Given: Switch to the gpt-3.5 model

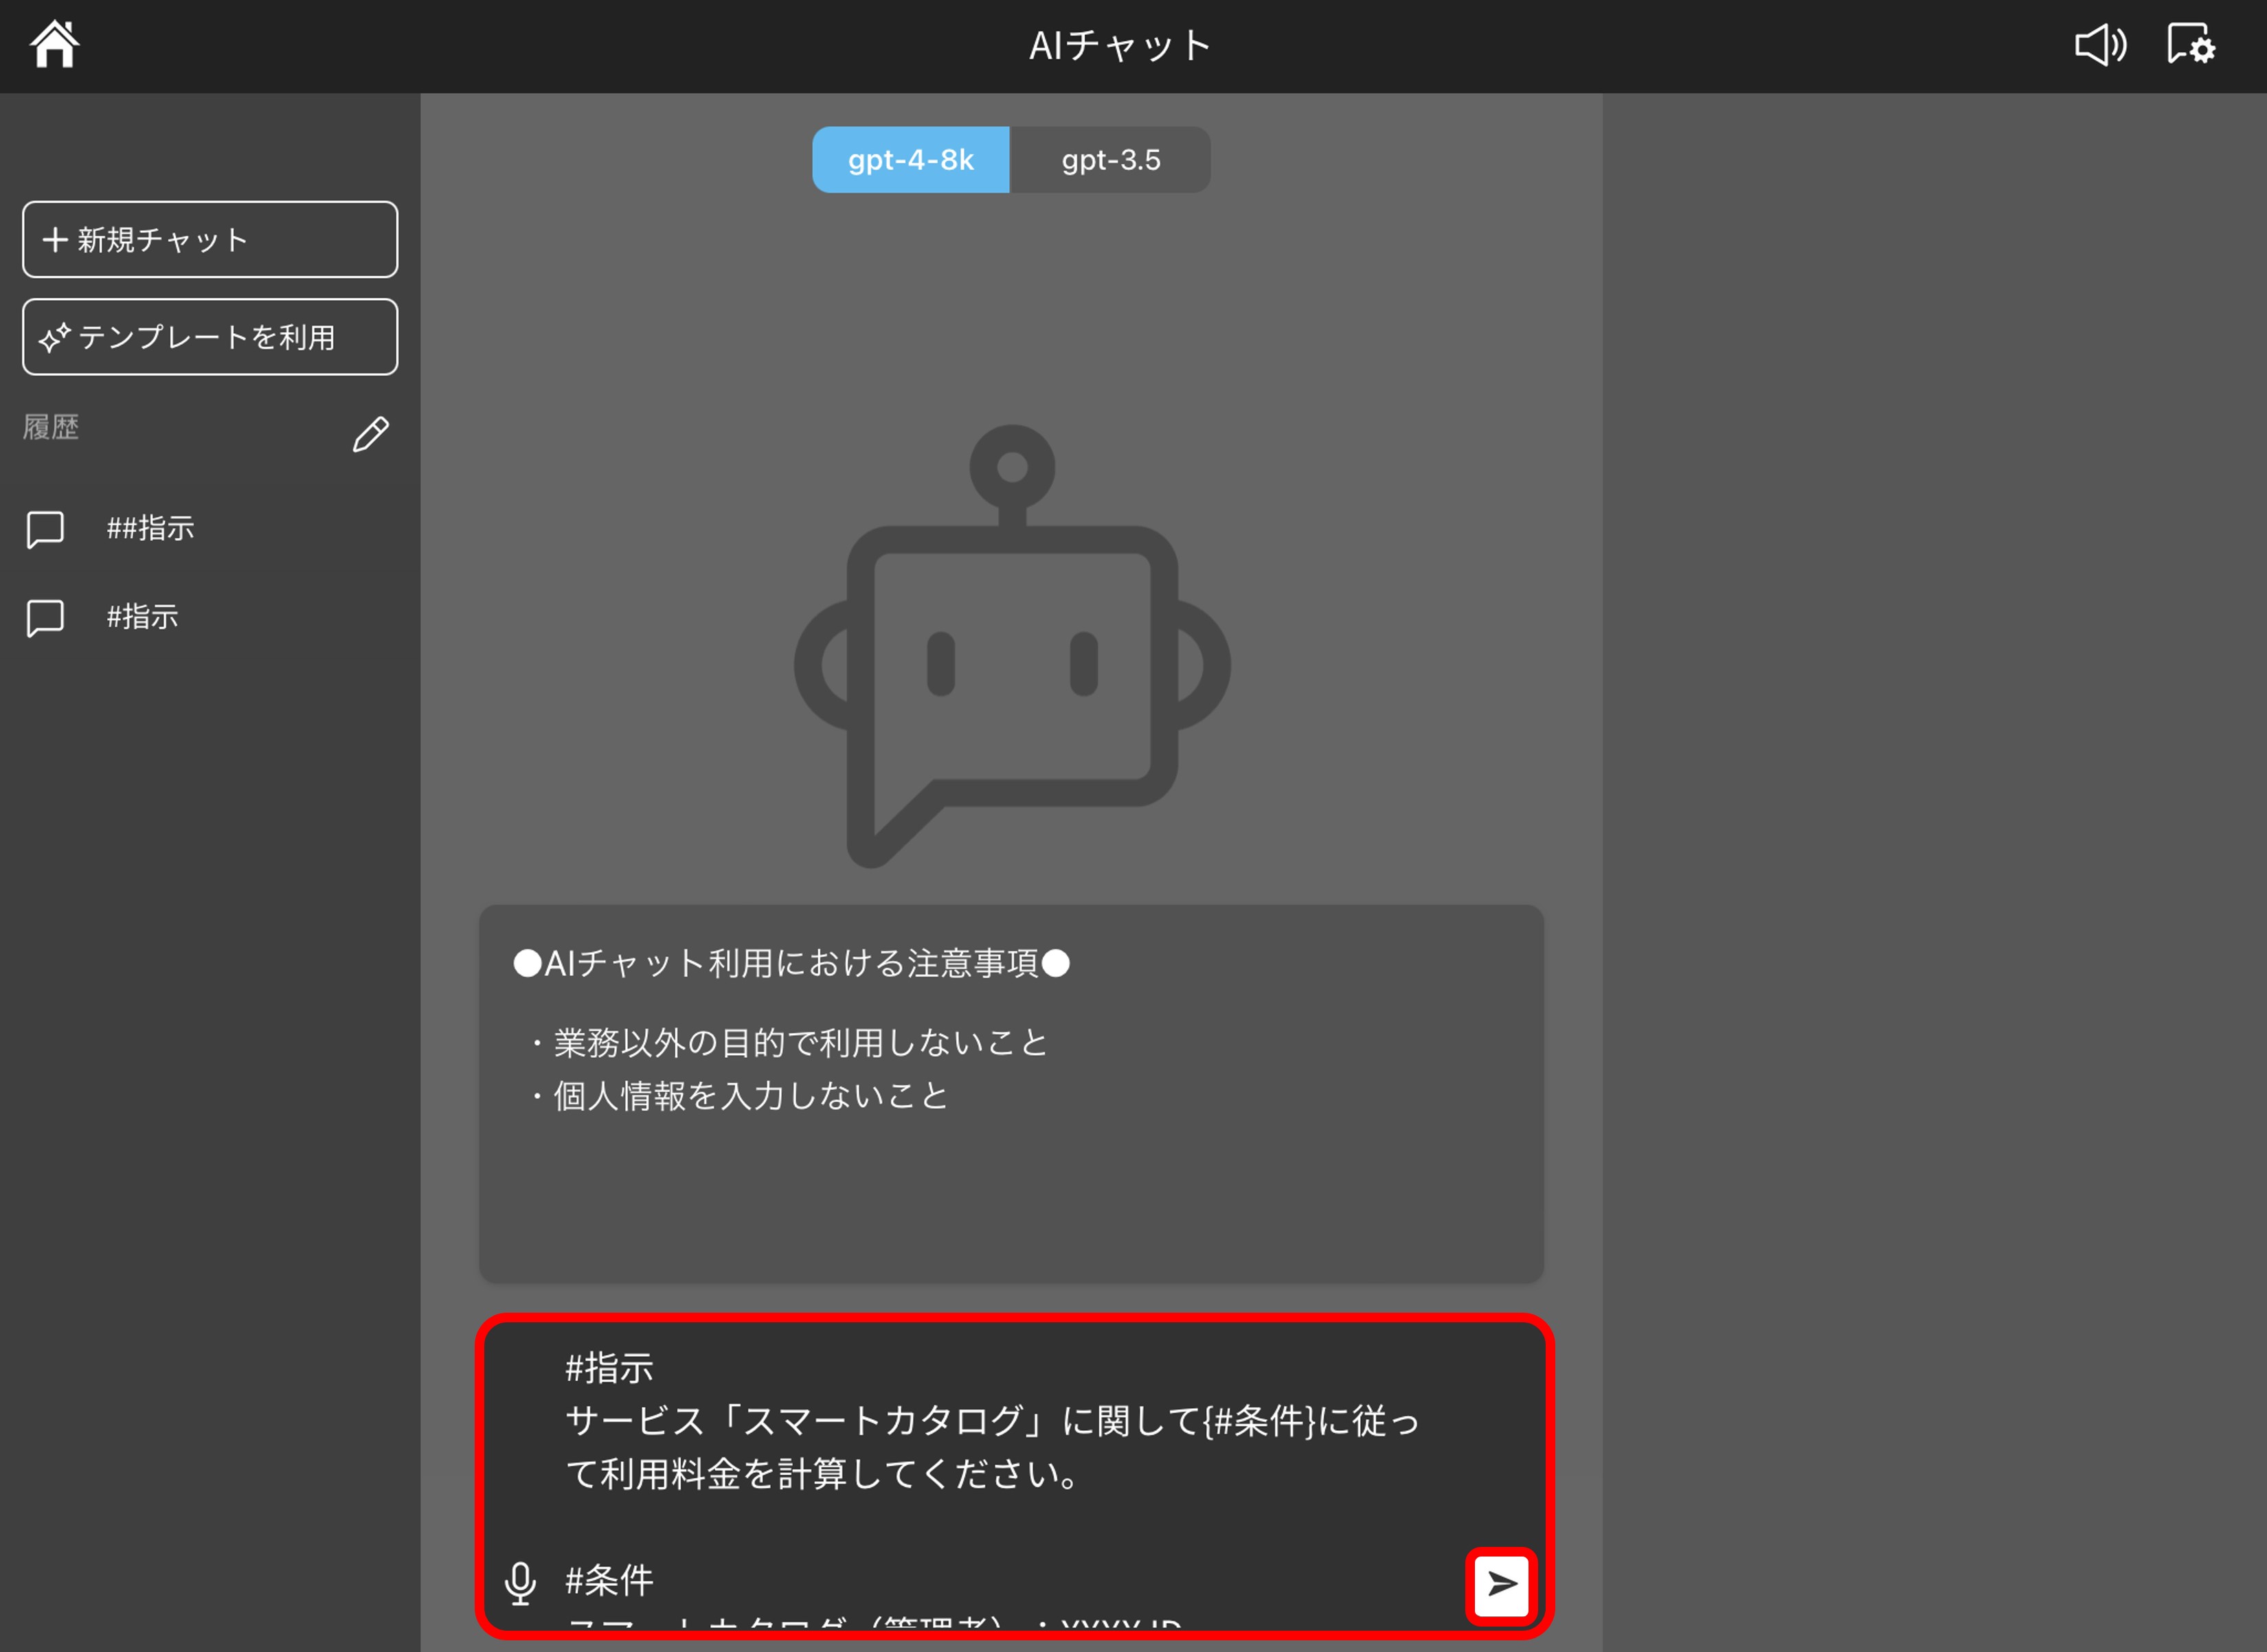Looking at the screenshot, I should click(x=1110, y=160).
